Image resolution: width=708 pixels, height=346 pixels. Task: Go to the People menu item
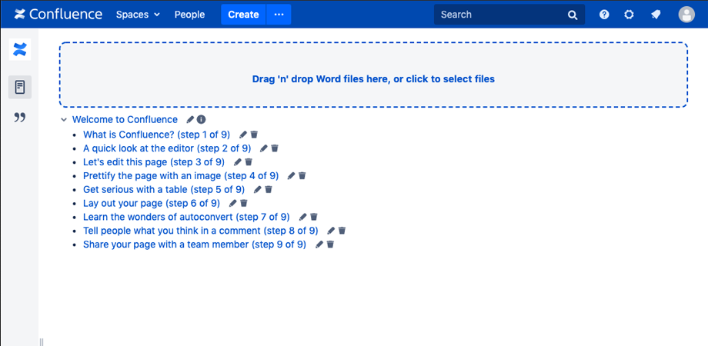[189, 15]
